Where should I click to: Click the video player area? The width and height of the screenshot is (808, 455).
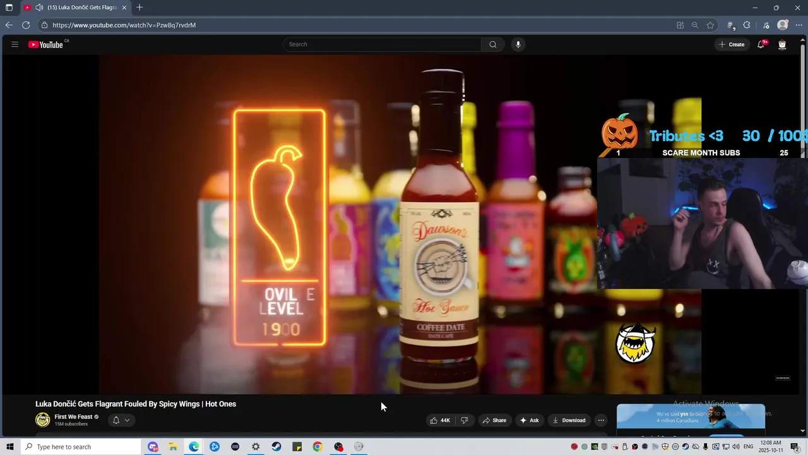pos(400,224)
